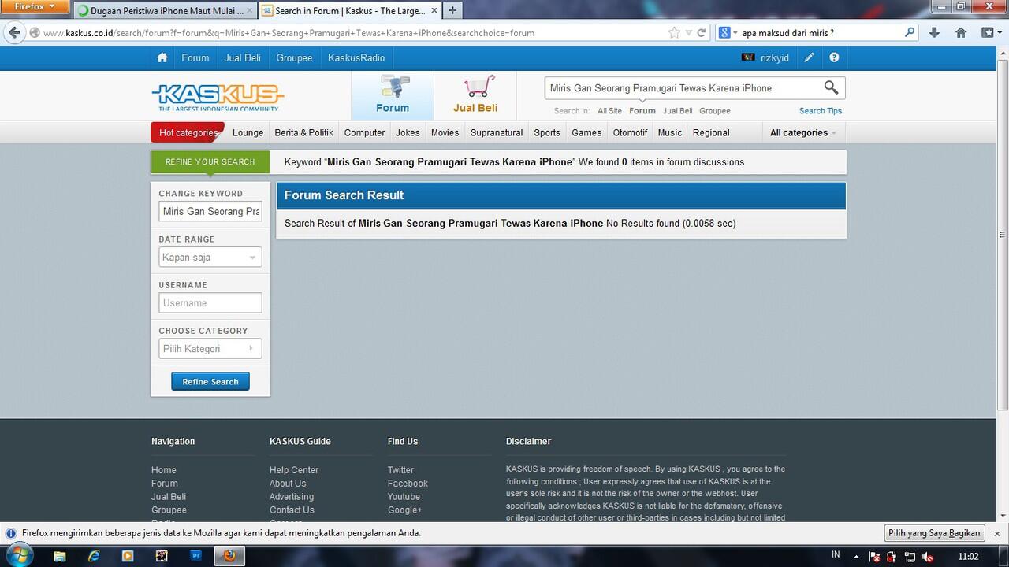This screenshot has width=1009, height=567.
Task: Open Photoshop from the taskbar
Action: [196, 556]
